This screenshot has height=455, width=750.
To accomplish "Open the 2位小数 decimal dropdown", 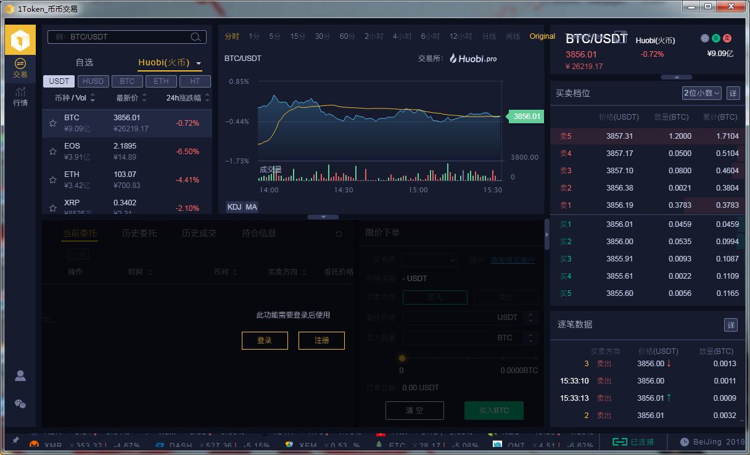I will (701, 93).
